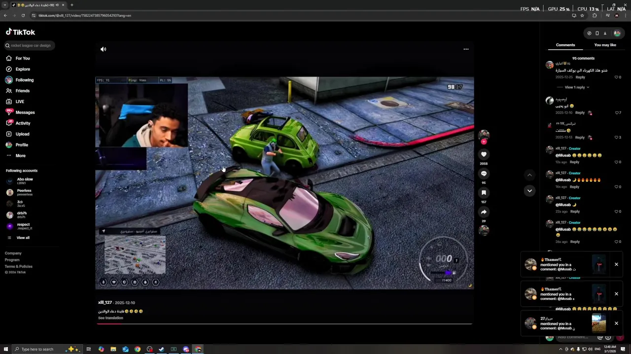This screenshot has height=354, width=631.
Task: Open File Explorer from the taskbar
Action: point(113,349)
